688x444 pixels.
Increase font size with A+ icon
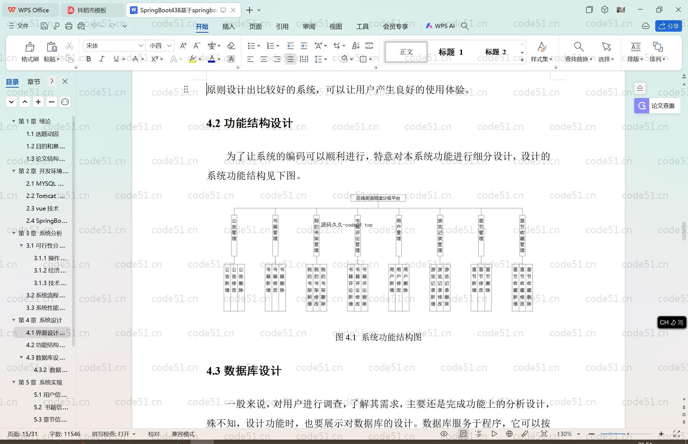pyautogui.click(x=183, y=46)
